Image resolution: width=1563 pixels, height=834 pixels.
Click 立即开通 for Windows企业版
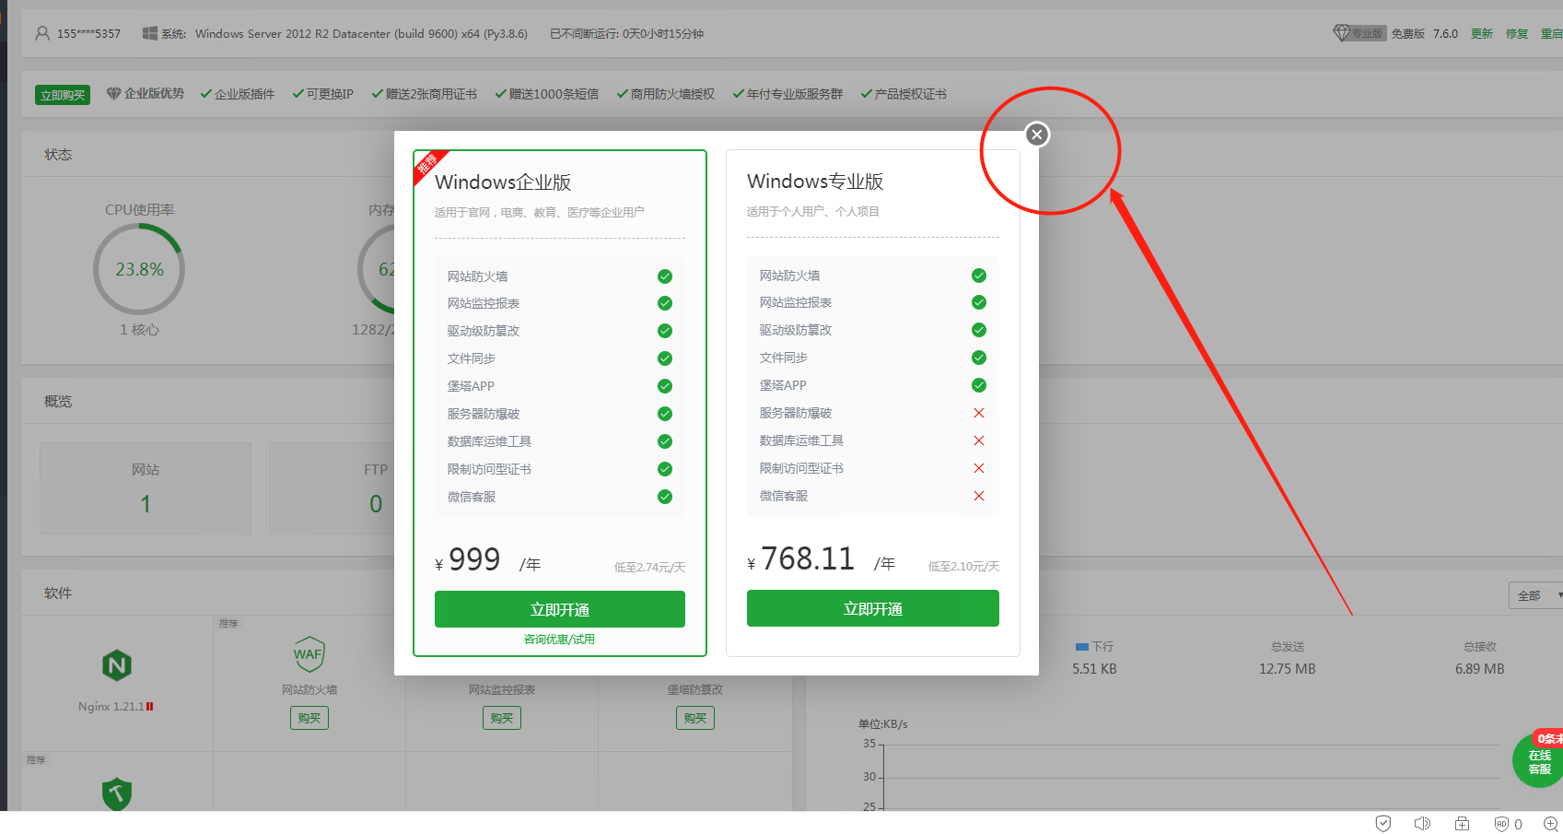pyautogui.click(x=560, y=609)
